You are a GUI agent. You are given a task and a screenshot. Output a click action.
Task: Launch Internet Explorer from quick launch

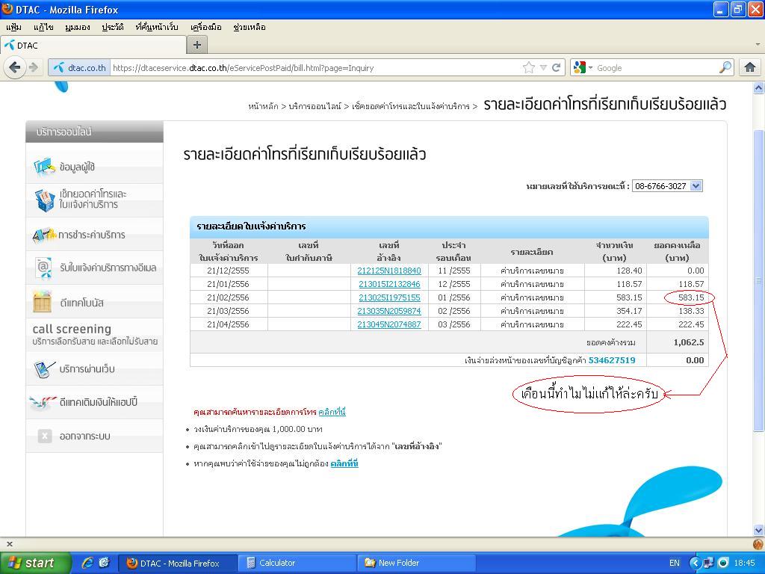click(x=87, y=563)
